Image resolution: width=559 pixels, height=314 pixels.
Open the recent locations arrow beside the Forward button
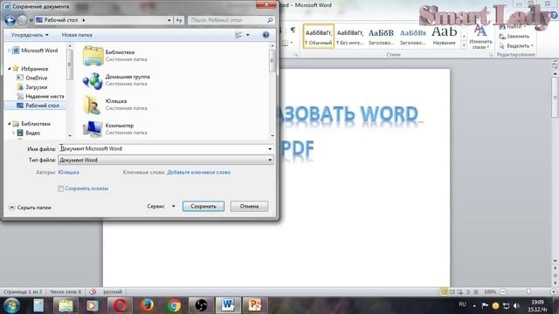[31, 20]
